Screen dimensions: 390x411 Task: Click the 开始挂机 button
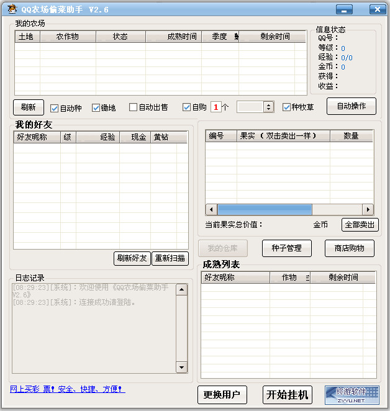287,395
